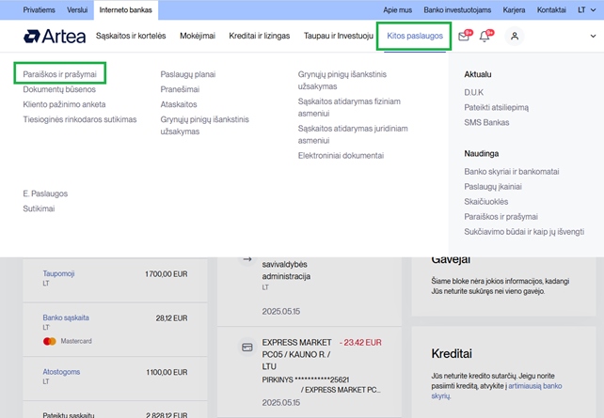Viewport: 604px width, 418px height.
Task: Click the EXPRESS MARKET transaction entry
Action: click(310, 372)
